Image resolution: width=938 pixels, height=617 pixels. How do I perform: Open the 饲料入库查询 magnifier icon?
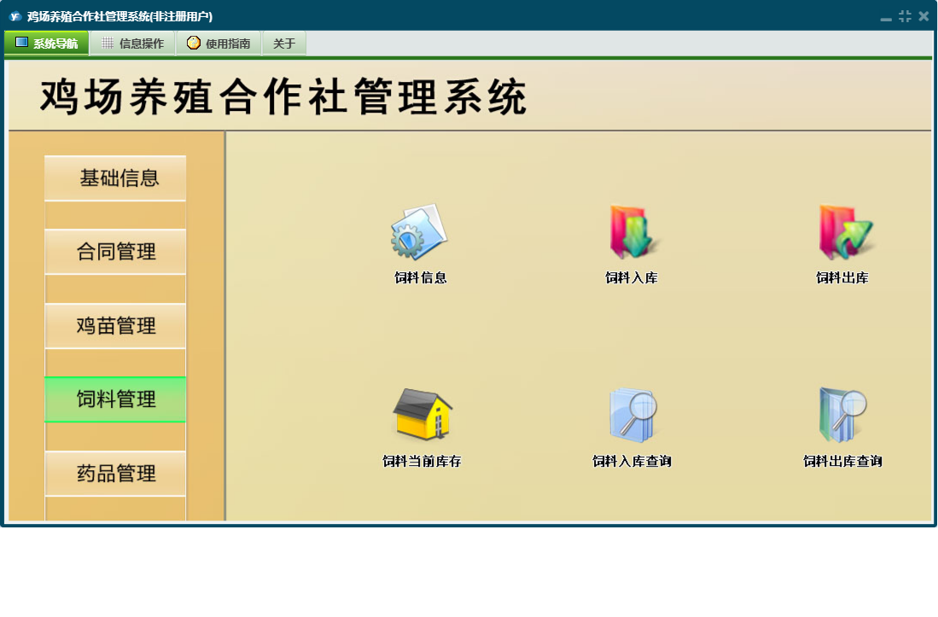632,416
